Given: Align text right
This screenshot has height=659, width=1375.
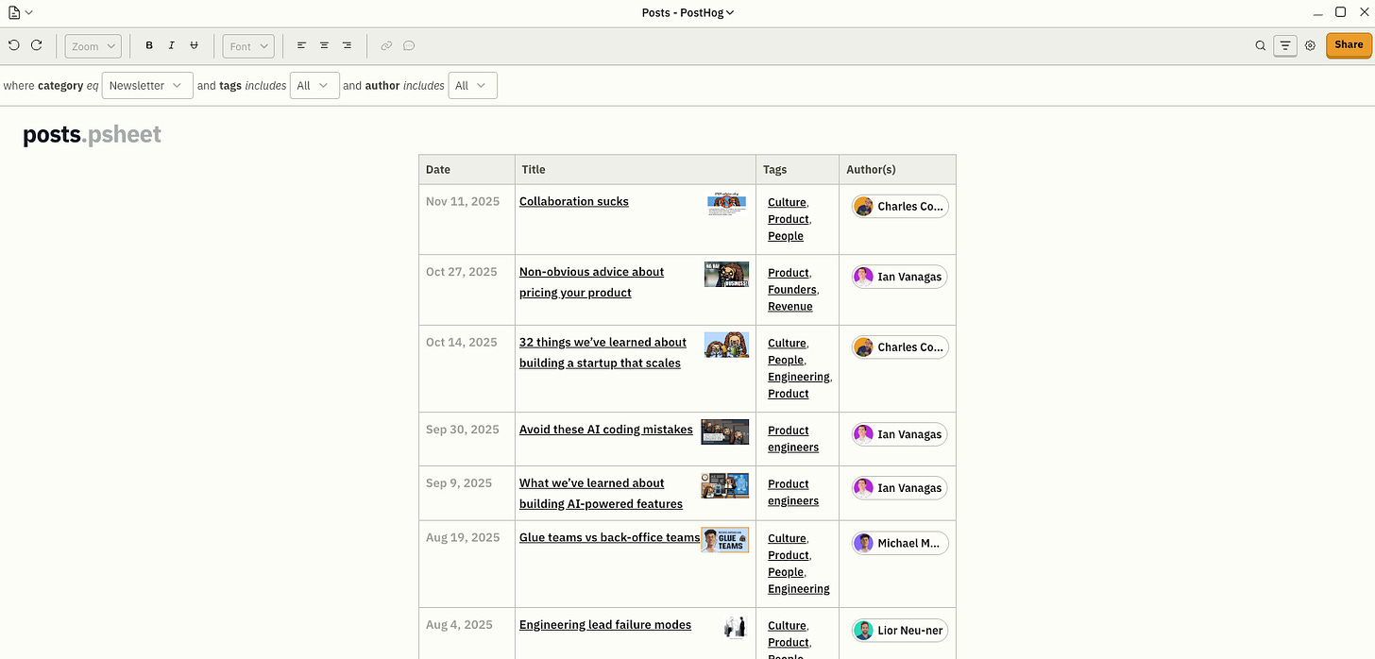Looking at the screenshot, I should pos(347,45).
